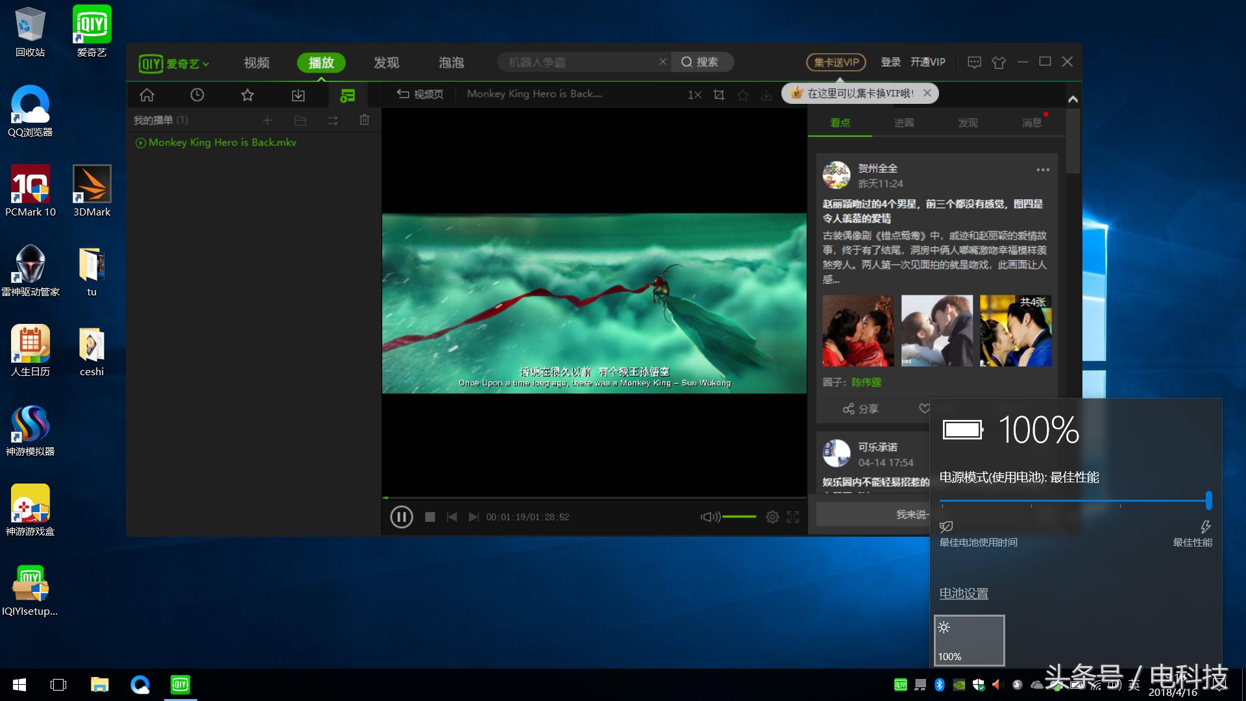Open play history via clock icon
Viewport: 1246px width, 701px height.
(x=197, y=95)
